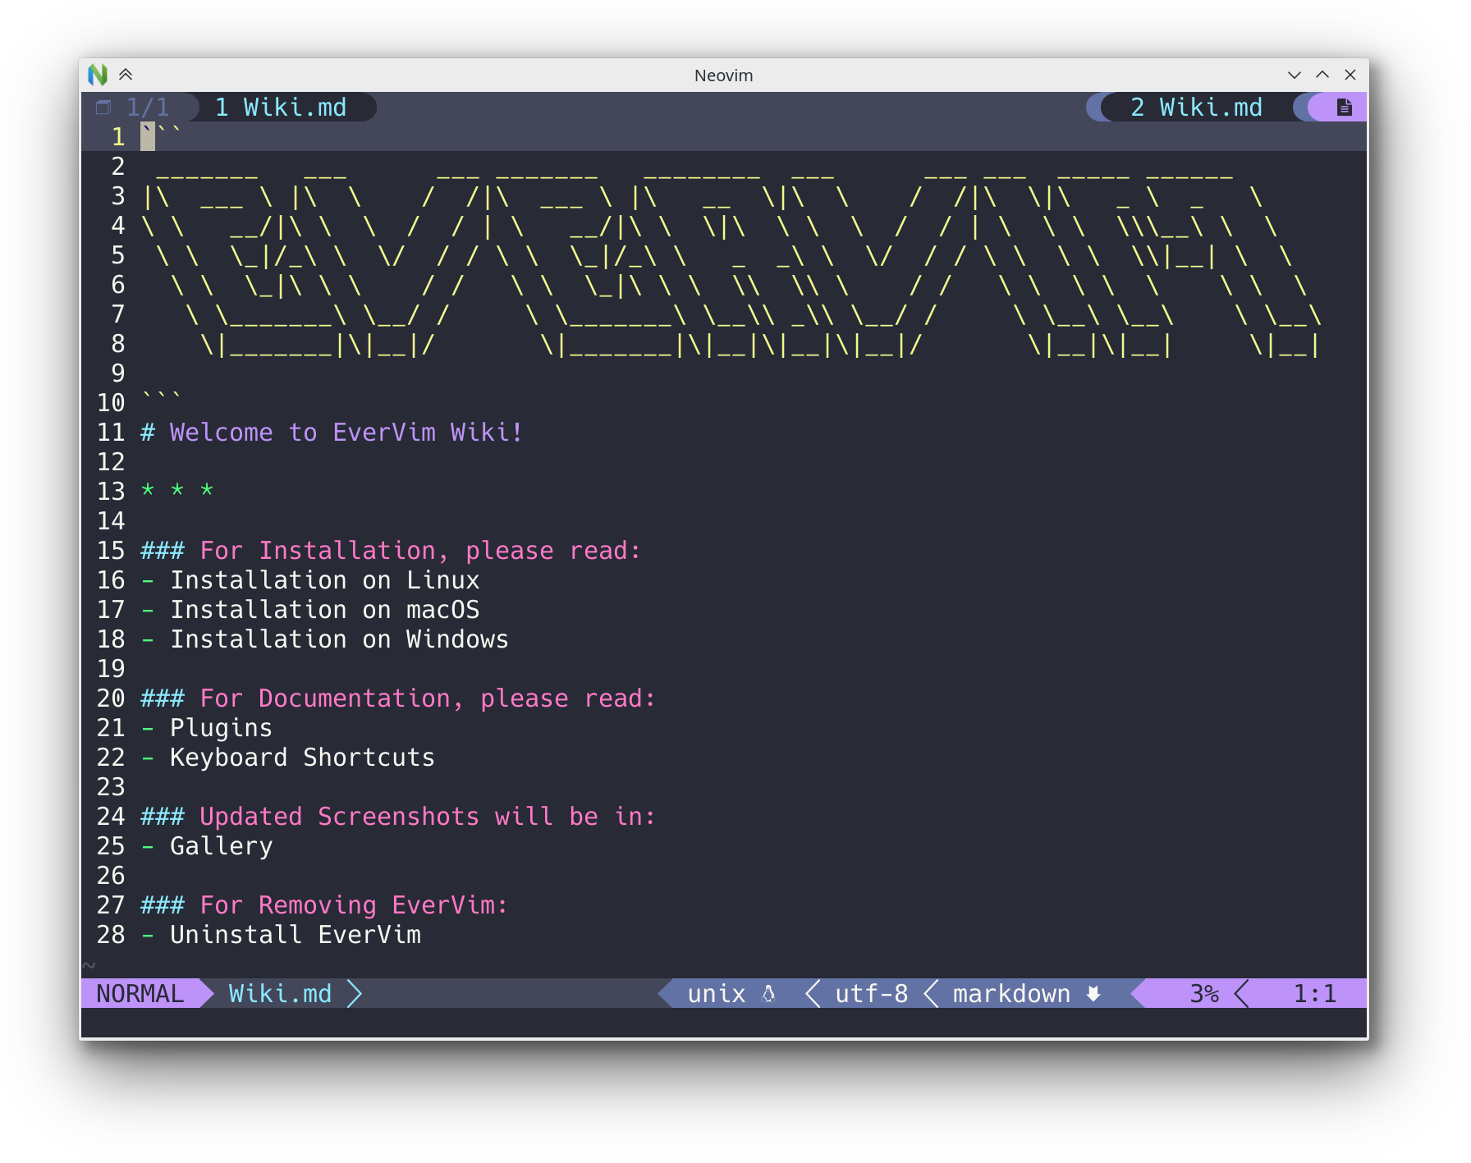Click the '* * *' horizontal rule line
The height and width of the screenshot is (1163, 1471).
177,491
